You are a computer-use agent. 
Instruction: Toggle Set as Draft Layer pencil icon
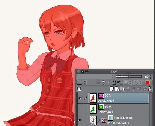[x=109, y=82]
